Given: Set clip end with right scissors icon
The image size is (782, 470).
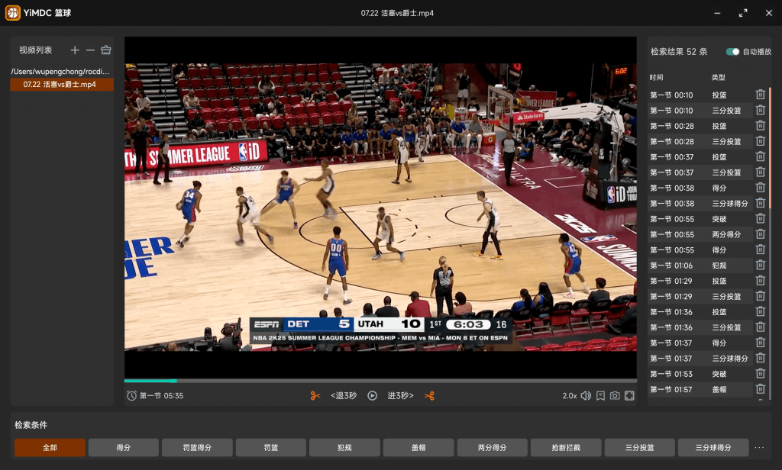Looking at the screenshot, I should [x=429, y=396].
